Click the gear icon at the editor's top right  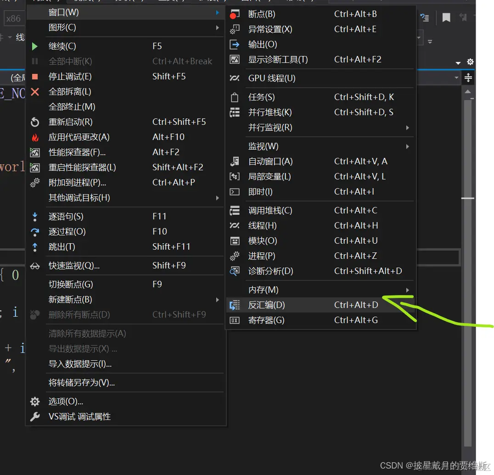pos(470,62)
